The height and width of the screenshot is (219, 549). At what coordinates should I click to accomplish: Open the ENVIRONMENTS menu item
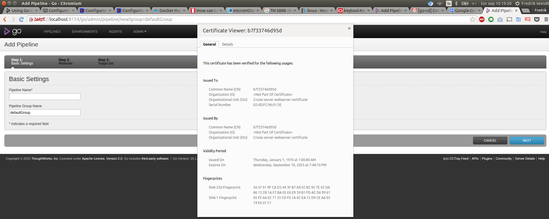point(84,32)
